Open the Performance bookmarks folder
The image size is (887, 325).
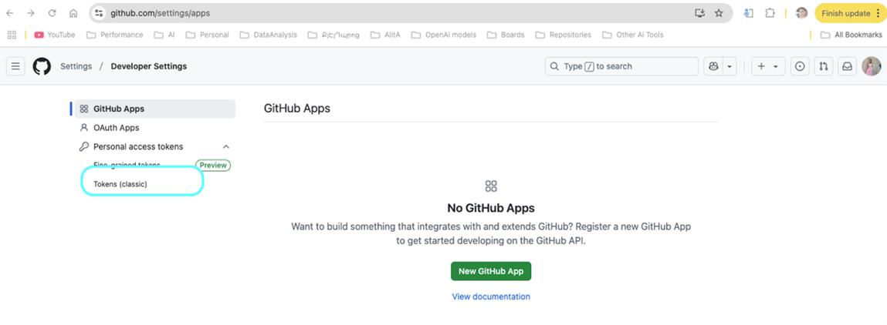(x=115, y=35)
